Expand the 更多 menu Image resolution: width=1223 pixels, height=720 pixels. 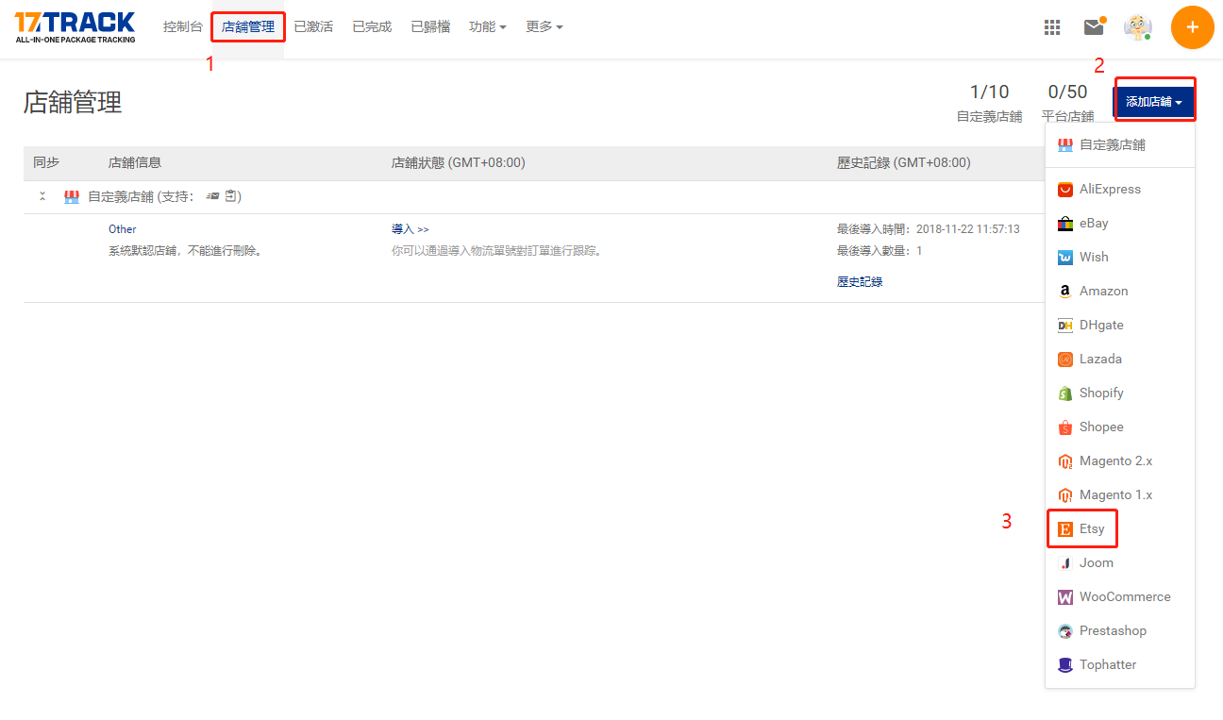point(544,26)
